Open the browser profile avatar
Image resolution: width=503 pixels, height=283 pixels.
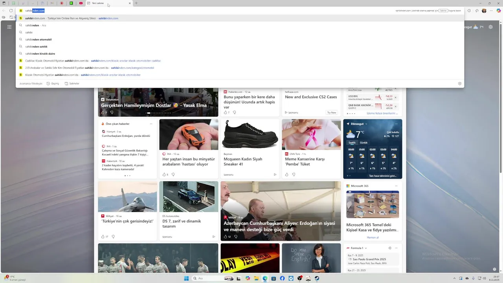pyautogui.click(x=484, y=11)
